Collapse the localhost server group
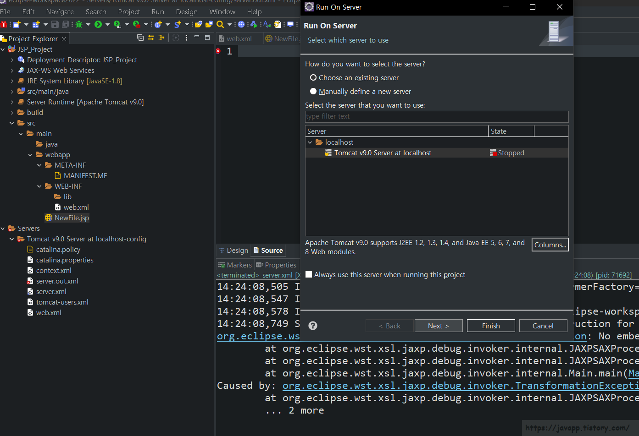The height and width of the screenshot is (436, 639). click(x=310, y=142)
